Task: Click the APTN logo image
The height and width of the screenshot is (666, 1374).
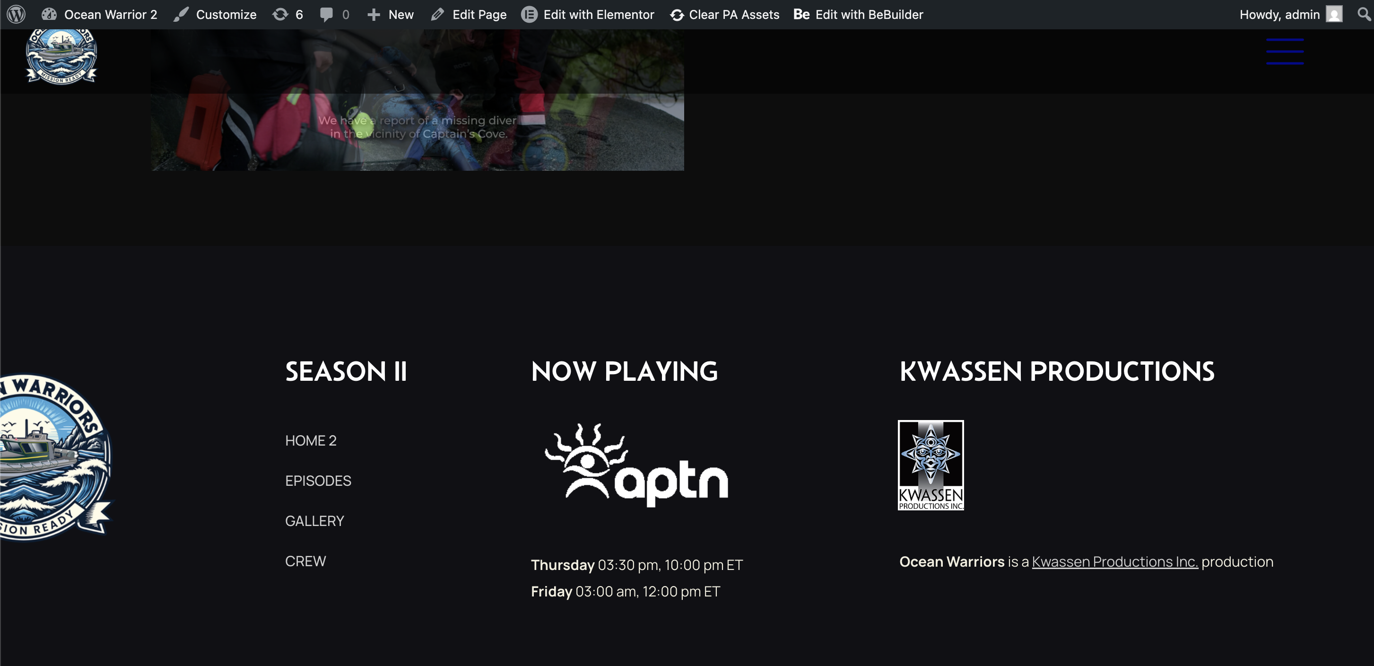Action: (x=636, y=465)
